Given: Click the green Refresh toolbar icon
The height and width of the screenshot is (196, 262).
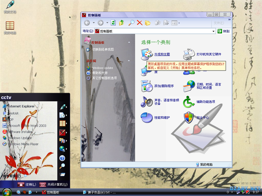Looking at the screenshot, I should [x=113, y=23].
